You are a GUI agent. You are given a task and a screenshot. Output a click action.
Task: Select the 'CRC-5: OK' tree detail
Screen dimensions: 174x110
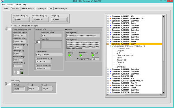[x=121, y=67]
